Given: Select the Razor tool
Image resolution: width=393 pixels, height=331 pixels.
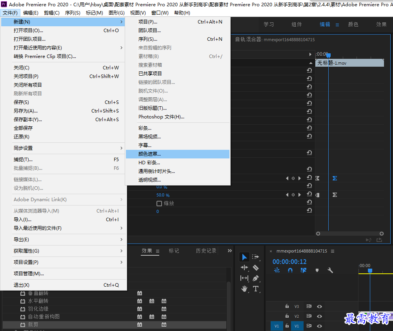Looking at the screenshot, I should click(x=255, y=267).
